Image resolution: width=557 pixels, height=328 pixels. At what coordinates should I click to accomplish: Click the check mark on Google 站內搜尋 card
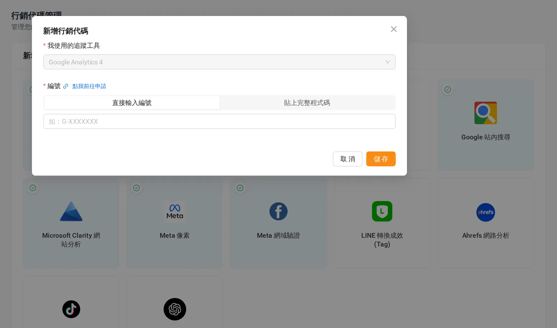[448, 90]
